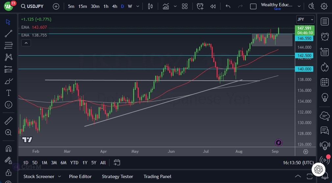Open the JPY currency dropdown
332x183 pixels.
coord(305,19)
